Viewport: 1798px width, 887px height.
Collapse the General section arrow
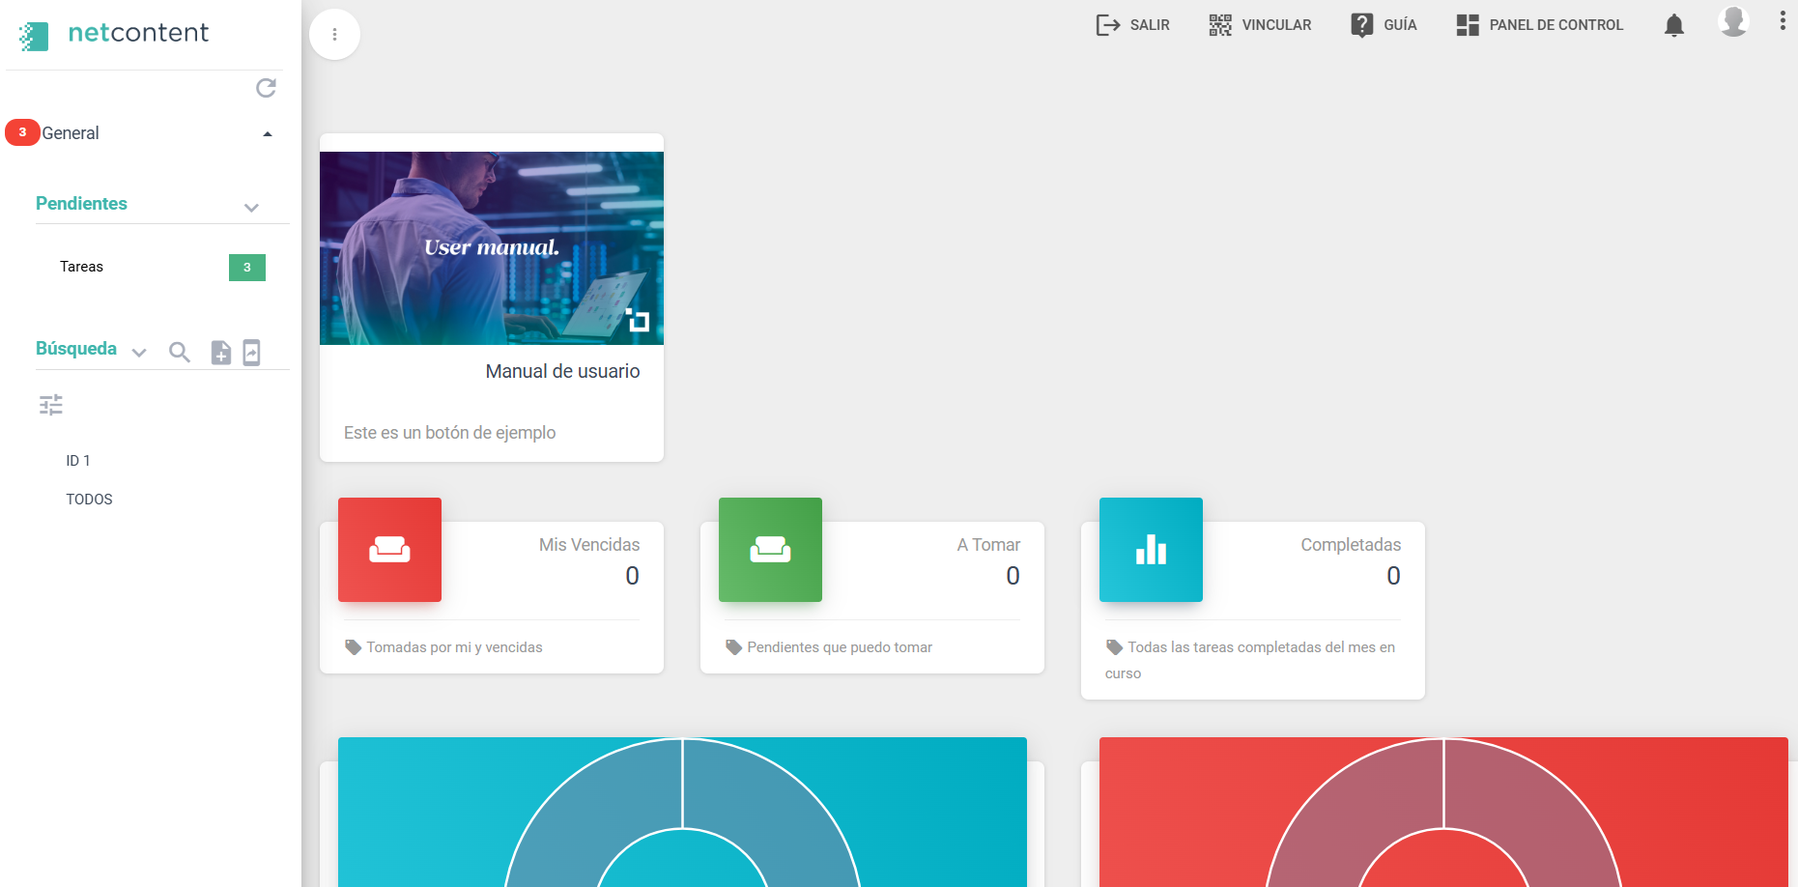tap(268, 134)
